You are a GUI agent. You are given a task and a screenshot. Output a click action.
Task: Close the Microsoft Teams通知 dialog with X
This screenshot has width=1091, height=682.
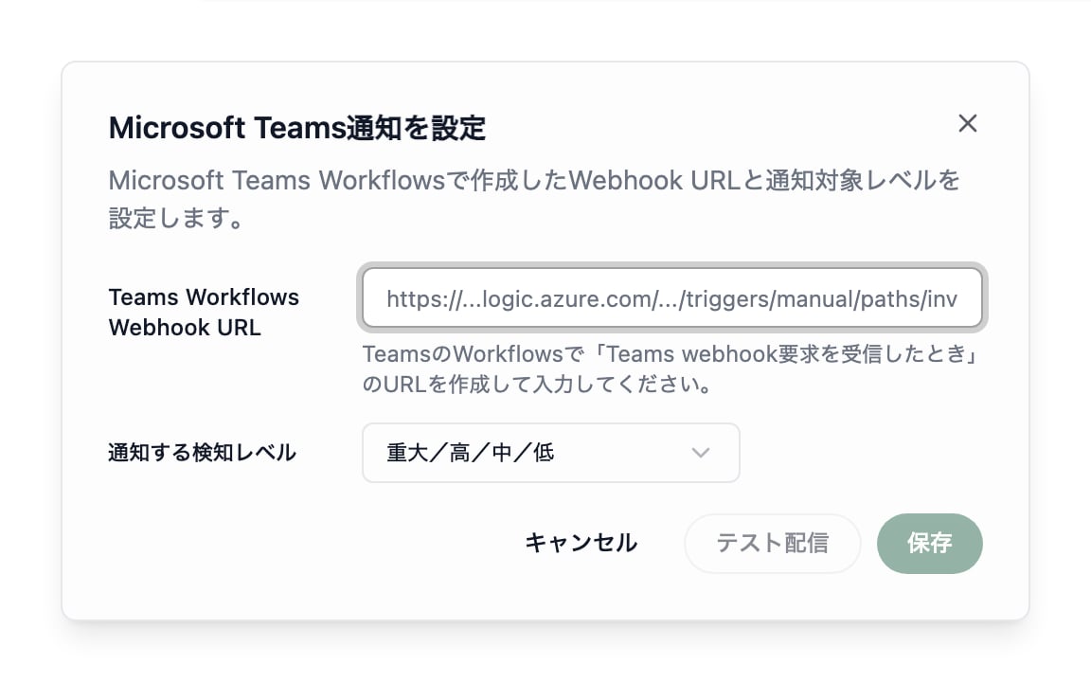(x=967, y=124)
